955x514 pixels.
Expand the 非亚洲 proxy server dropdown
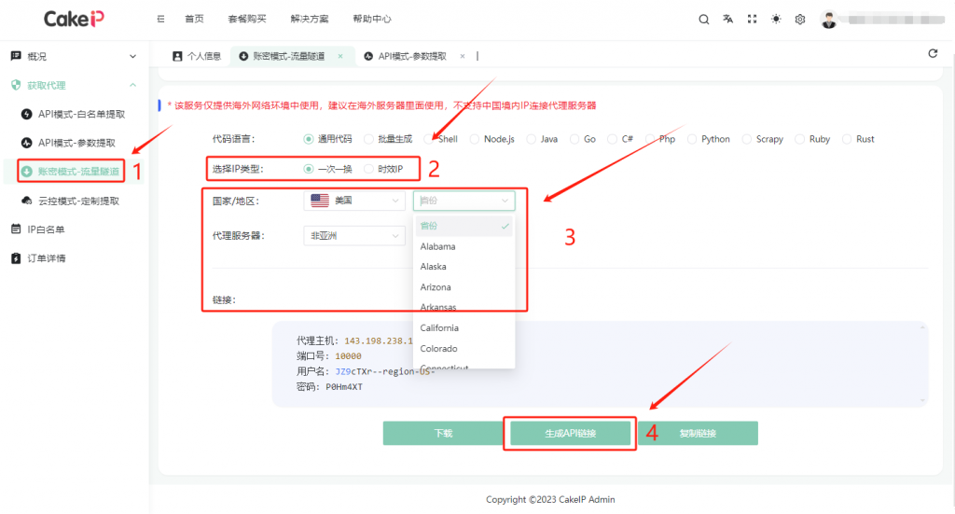click(353, 236)
